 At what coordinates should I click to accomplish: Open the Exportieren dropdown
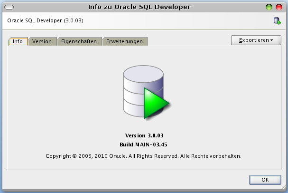(256, 40)
